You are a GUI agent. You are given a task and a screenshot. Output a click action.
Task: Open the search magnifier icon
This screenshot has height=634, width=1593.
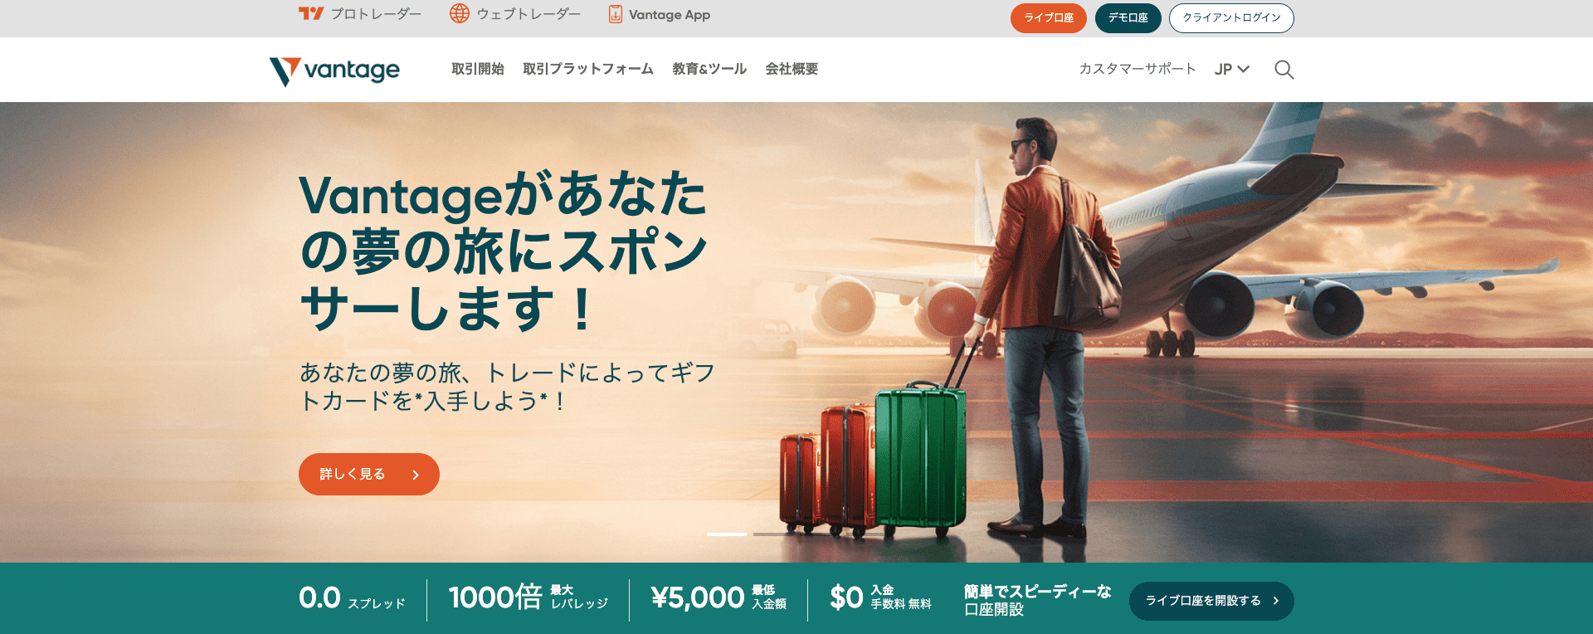tap(1284, 70)
